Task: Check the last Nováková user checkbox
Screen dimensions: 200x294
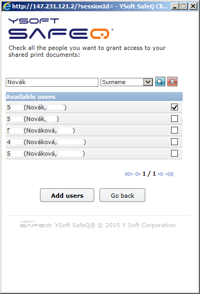Action: [x=175, y=154]
